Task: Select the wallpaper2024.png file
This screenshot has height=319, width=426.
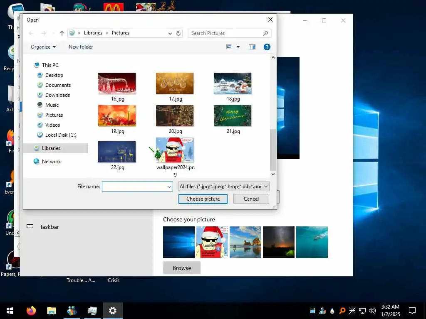Action: point(175,150)
